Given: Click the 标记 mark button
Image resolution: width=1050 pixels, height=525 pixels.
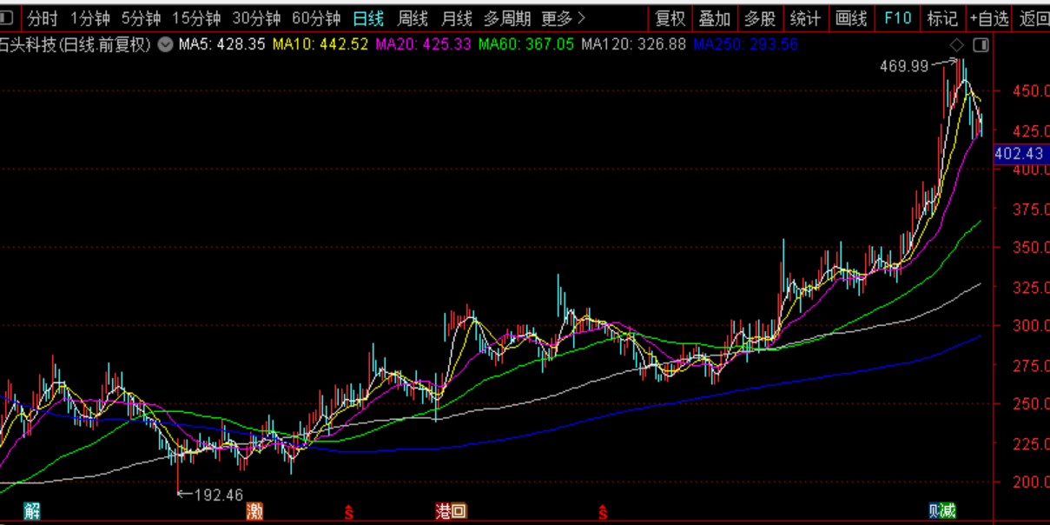Looking at the screenshot, I should click(942, 18).
